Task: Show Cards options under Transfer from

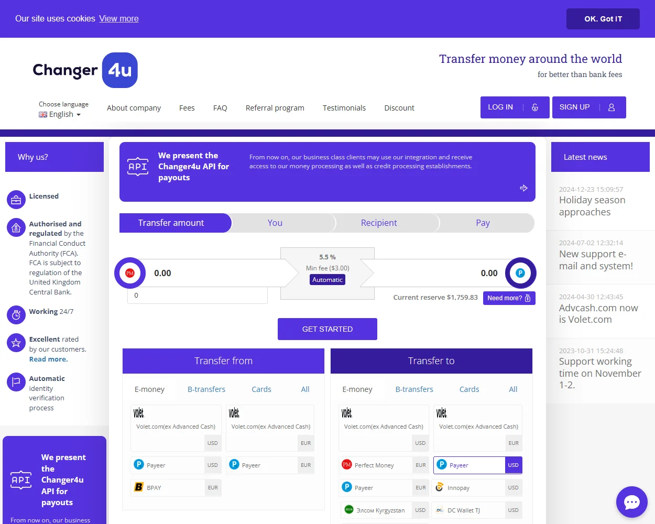Action: tap(261, 389)
